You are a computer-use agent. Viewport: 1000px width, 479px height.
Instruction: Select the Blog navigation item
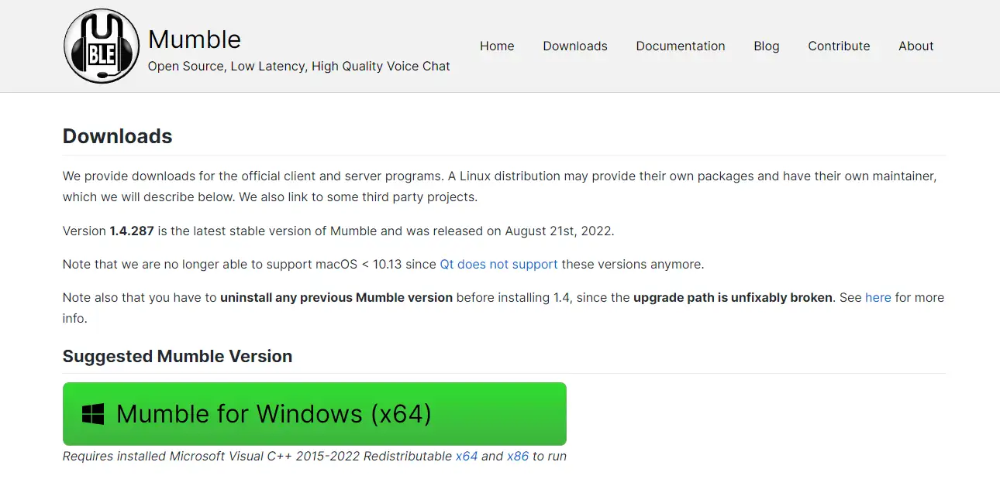767,46
